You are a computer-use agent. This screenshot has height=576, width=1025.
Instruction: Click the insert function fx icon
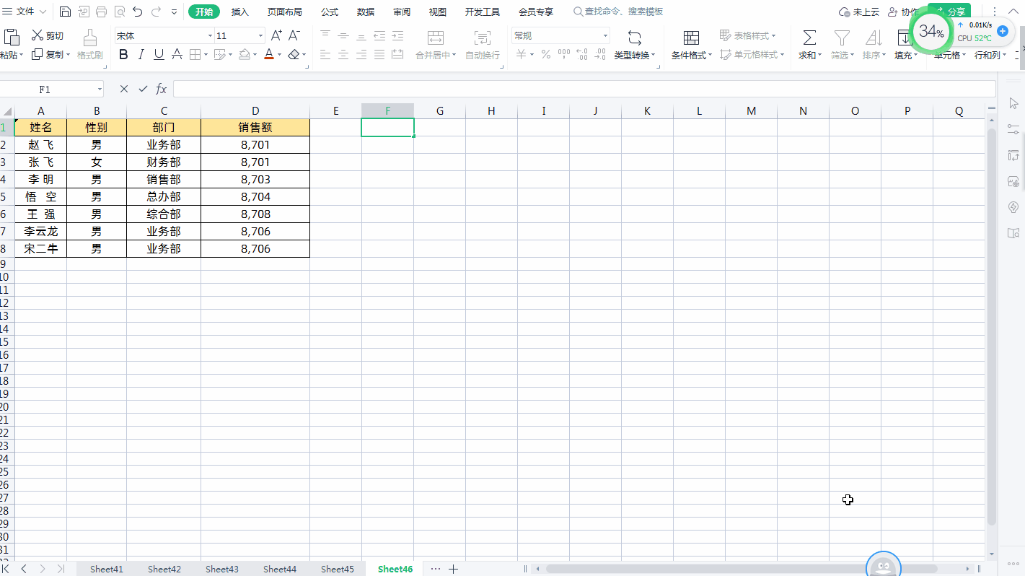coord(162,89)
